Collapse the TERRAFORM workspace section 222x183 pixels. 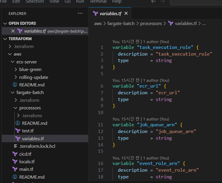tap(5, 39)
